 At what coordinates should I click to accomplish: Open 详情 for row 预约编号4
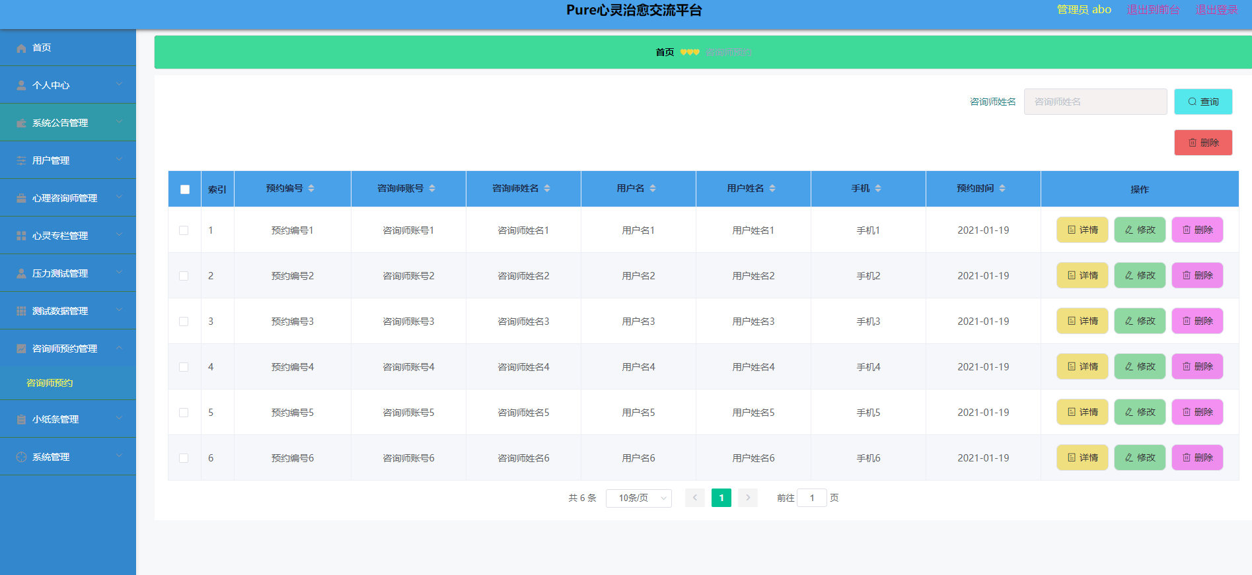tap(1082, 366)
